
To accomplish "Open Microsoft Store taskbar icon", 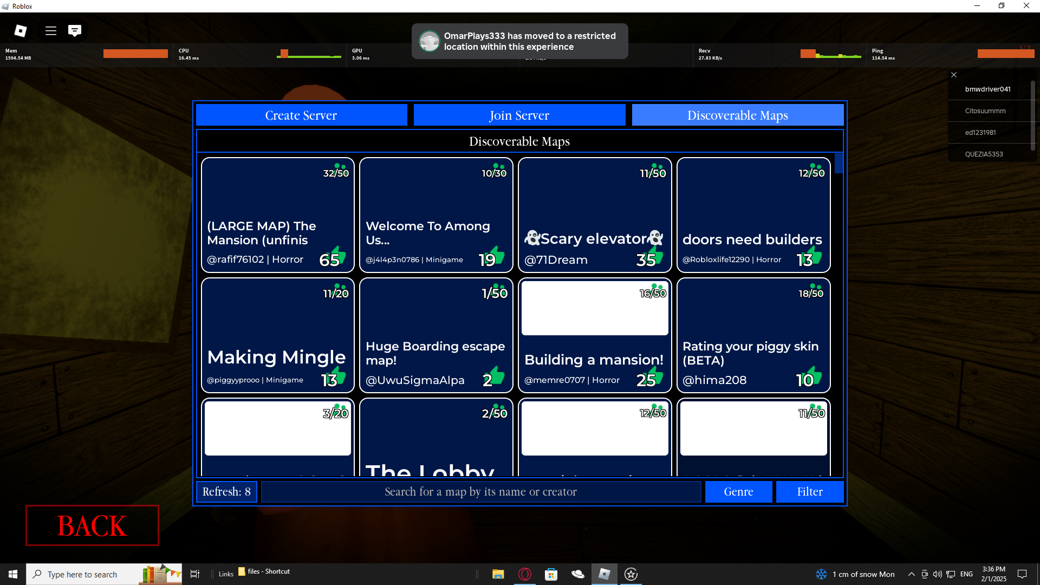I will (551, 574).
